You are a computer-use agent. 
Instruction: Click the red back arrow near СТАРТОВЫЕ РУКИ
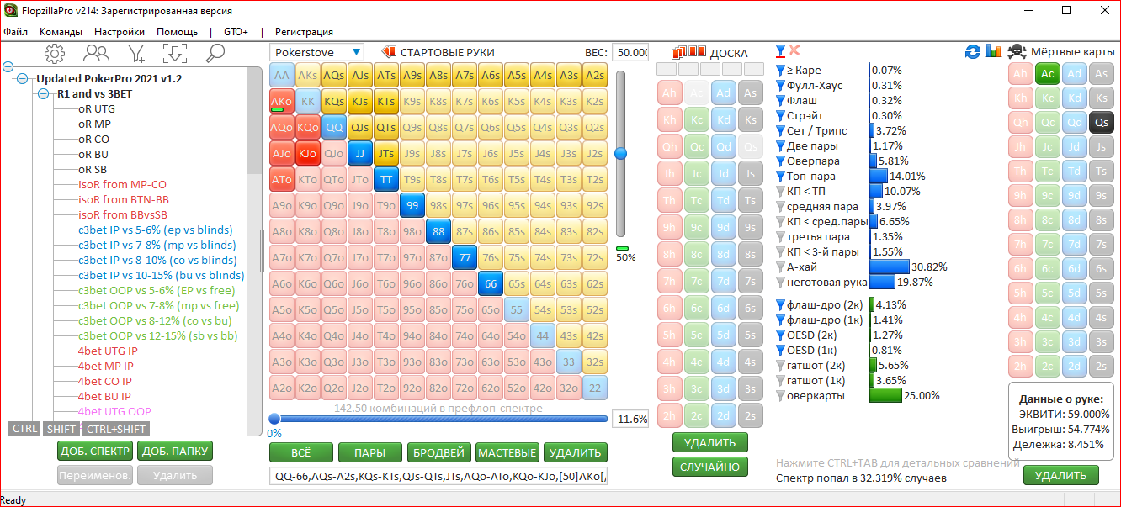tap(390, 52)
